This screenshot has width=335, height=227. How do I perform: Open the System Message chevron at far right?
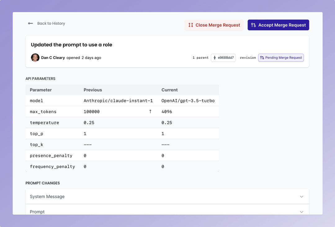(x=301, y=196)
